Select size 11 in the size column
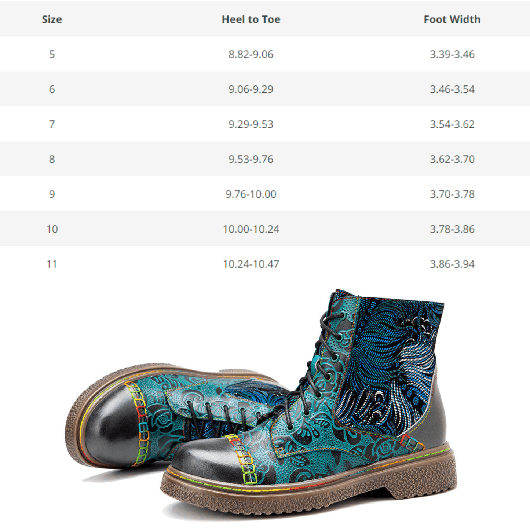The height and width of the screenshot is (530, 530). pyautogui.click(x=52, y=264)
